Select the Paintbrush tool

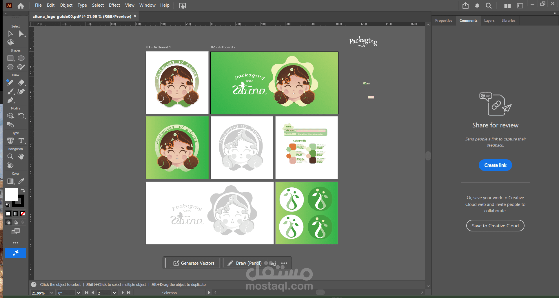pos(10,92)
